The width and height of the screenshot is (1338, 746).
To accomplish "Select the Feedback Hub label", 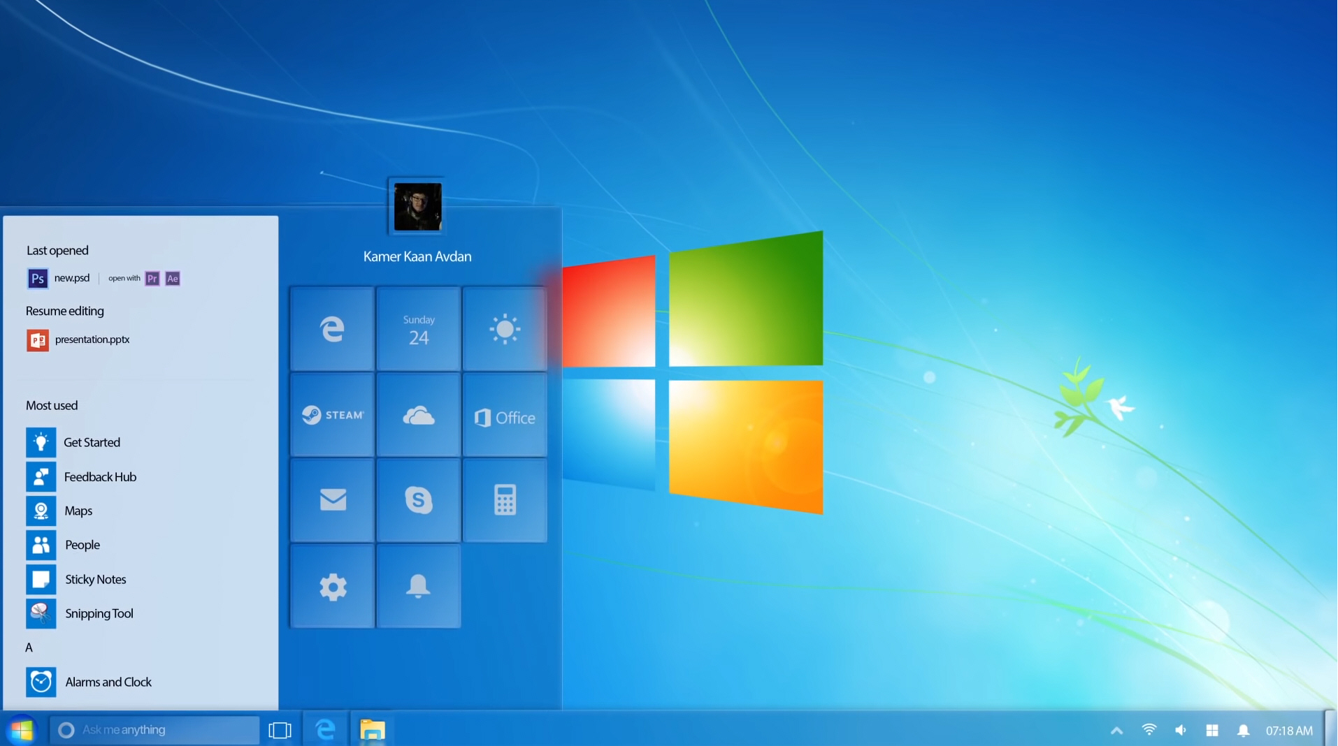I will click(x=100, y=476).
